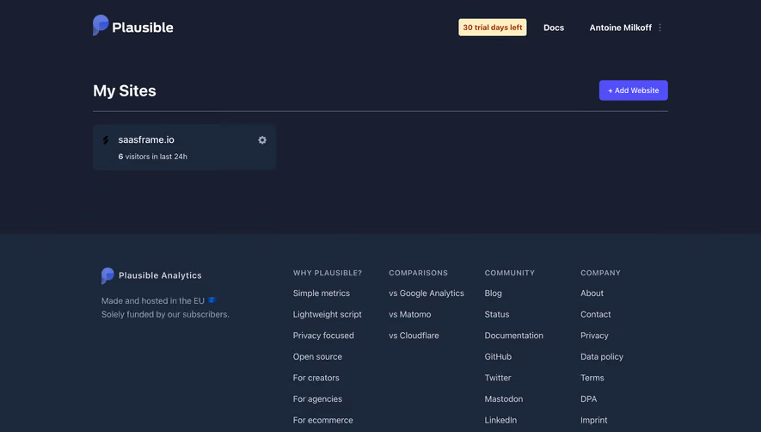Open the Data policy footer link

click(601, 356)
